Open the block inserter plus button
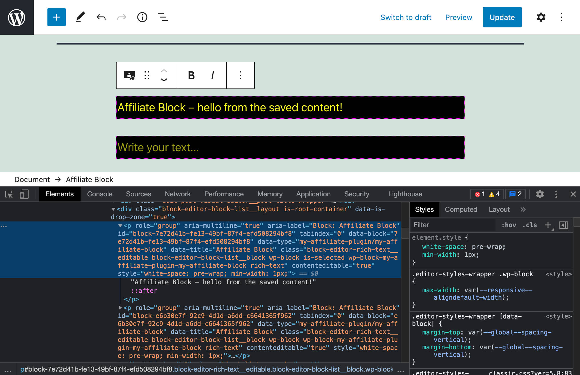580x375 pixels. click(57, 17)
